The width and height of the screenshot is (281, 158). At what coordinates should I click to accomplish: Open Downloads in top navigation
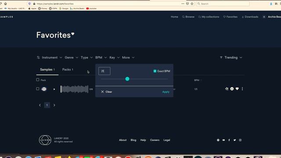click(250, 17)
